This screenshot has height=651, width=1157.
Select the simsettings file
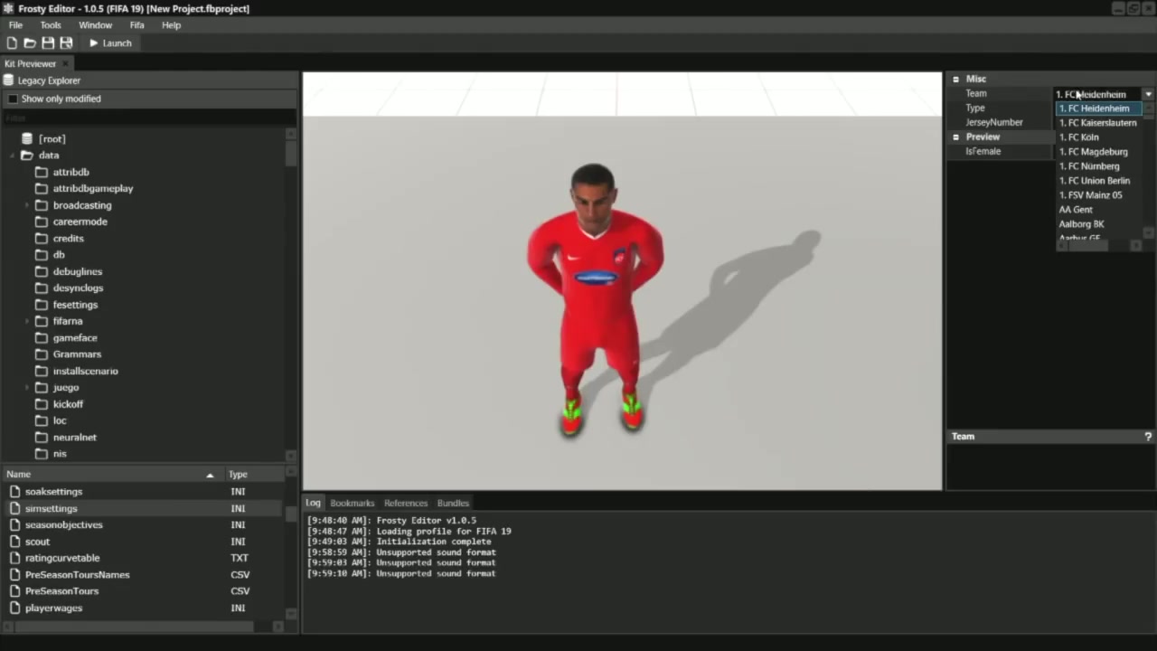point(51,509)
